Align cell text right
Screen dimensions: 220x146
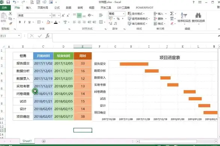84,22
